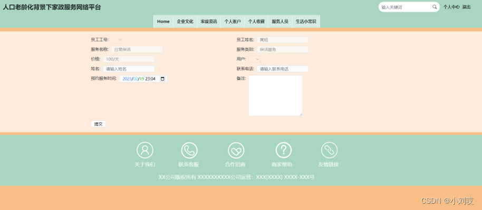Viewport: 482px width, 210px height.
Task: Click the 姓名 input field
Action: click(x=129, y=69)
